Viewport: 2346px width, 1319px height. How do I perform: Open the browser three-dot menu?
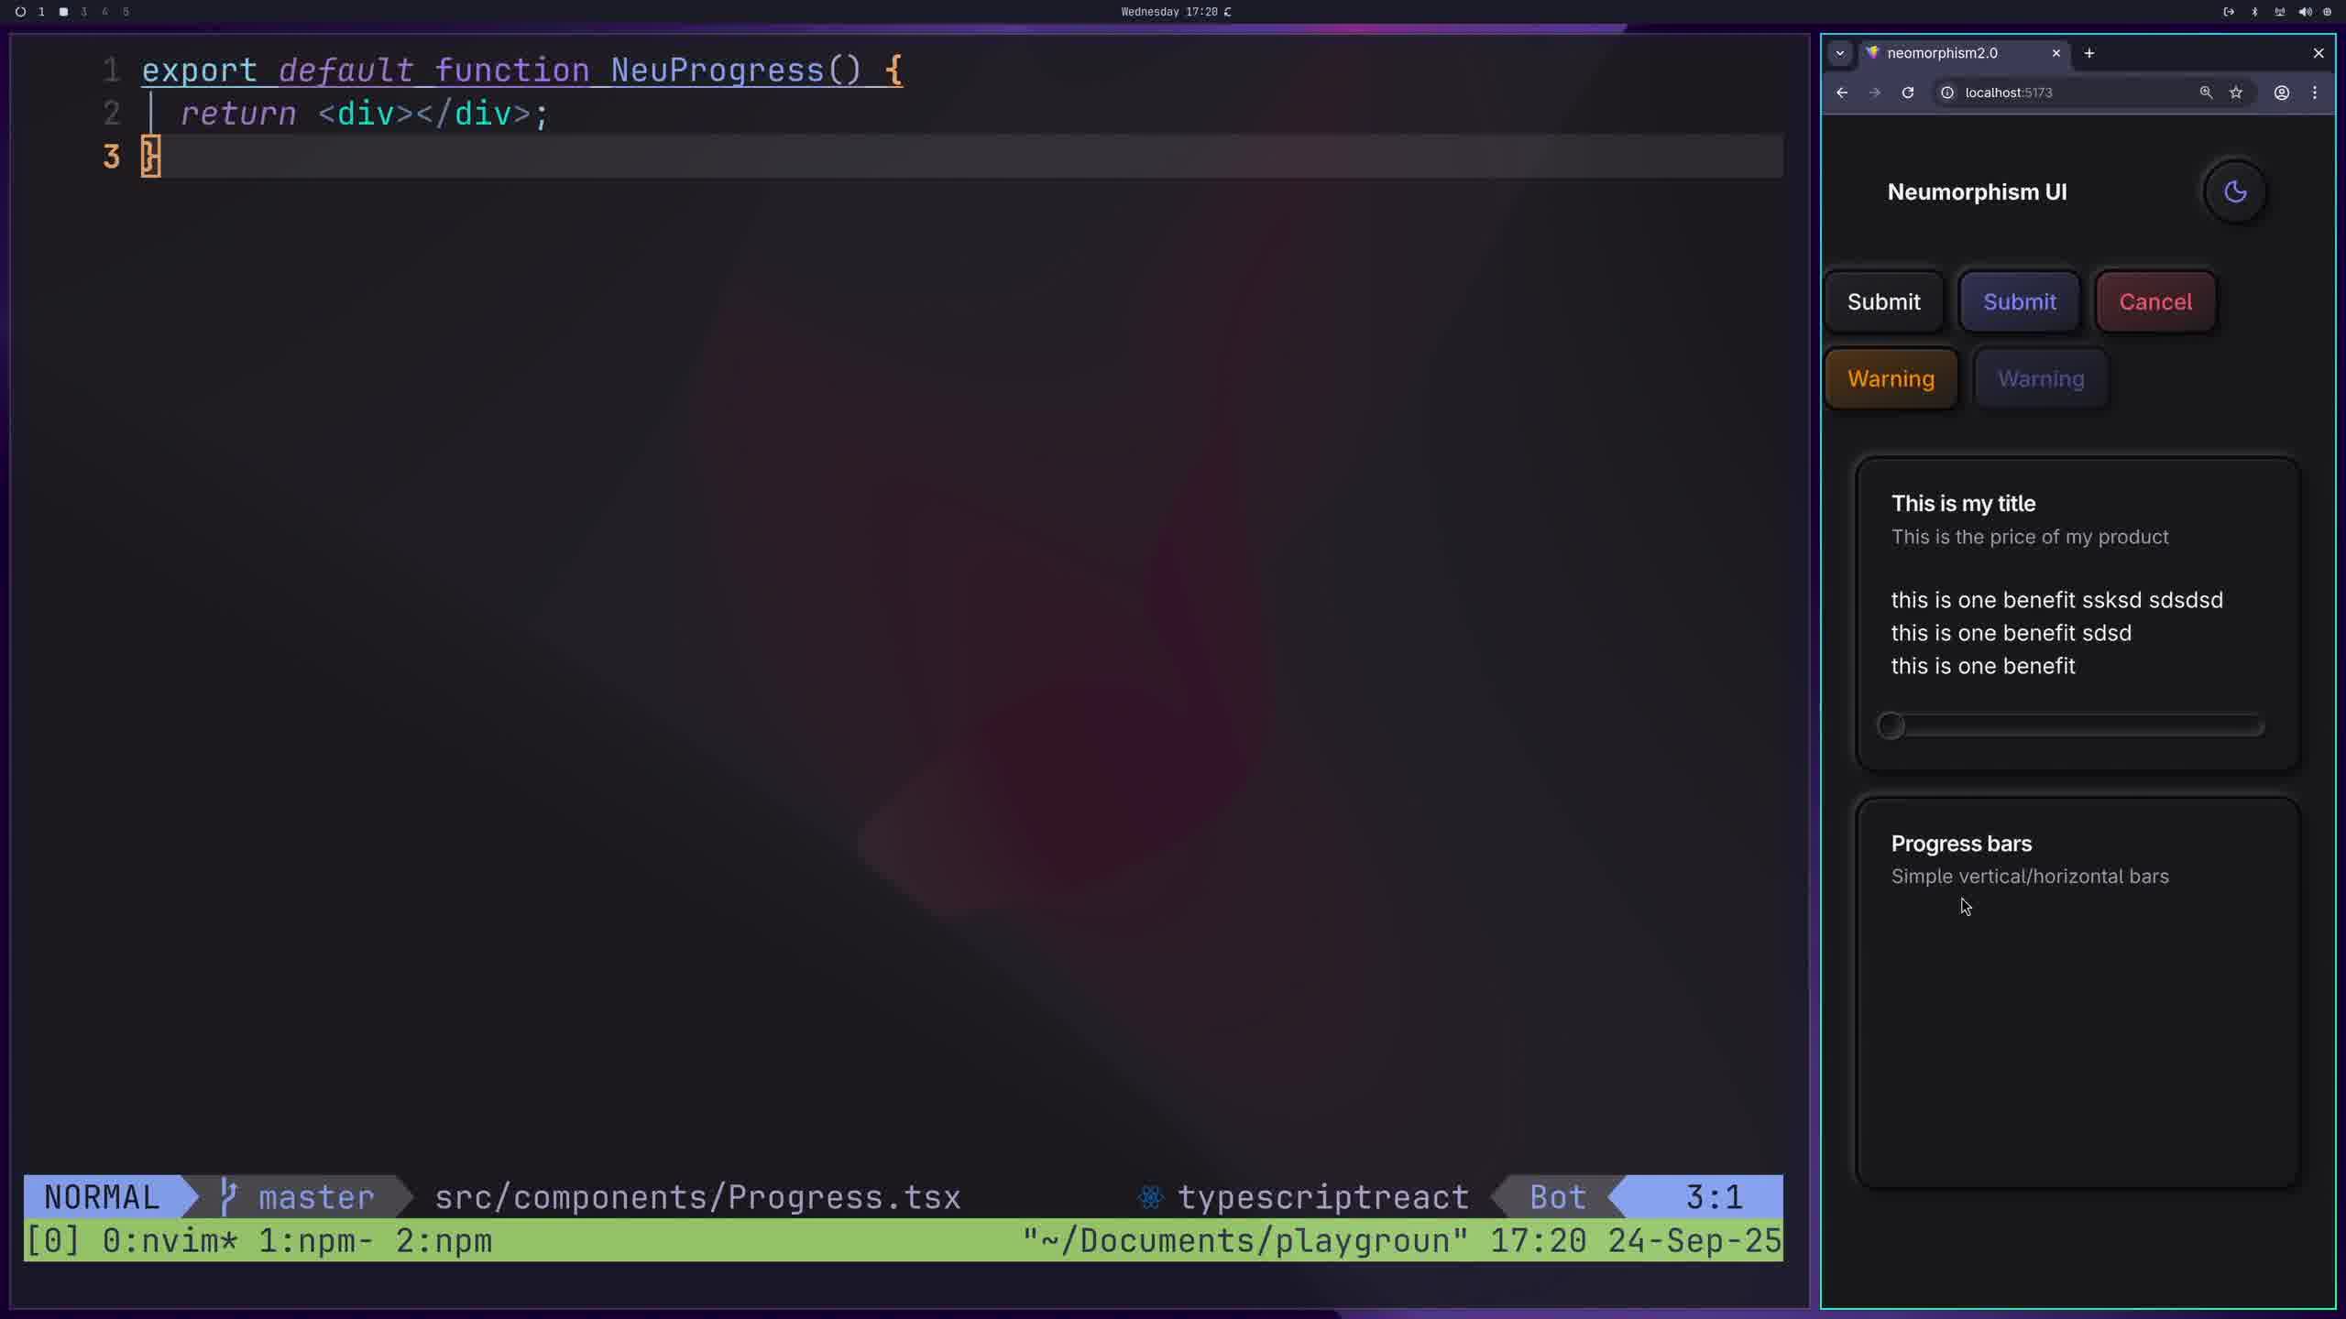pos(2315,93)
